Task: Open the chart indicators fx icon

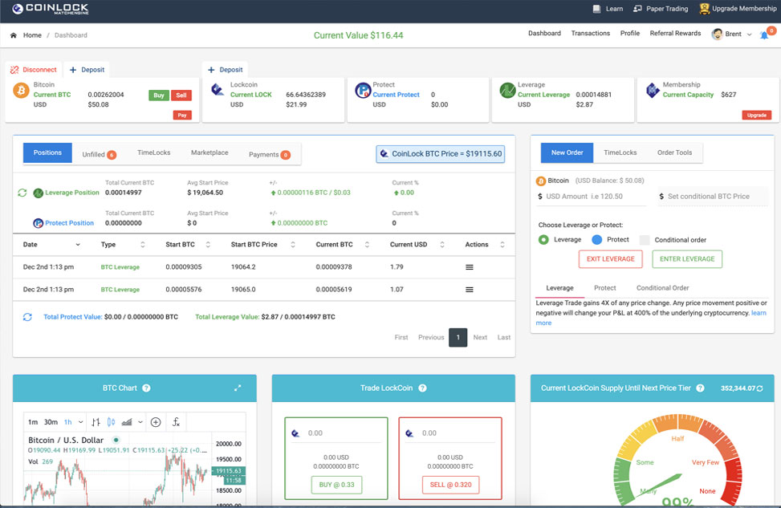Action: click(176, 422)
